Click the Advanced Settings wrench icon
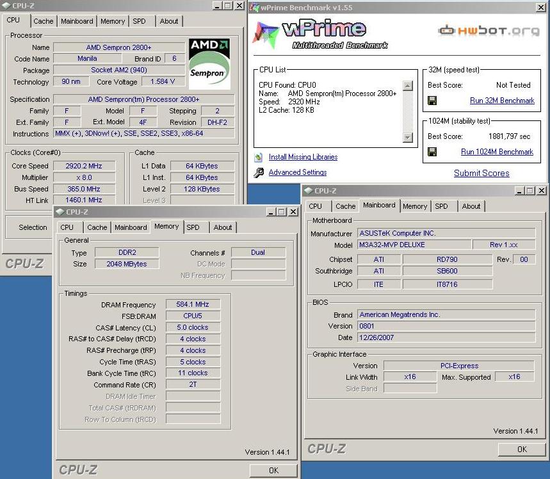Viewport: 550px width, 479px height. 259,172
